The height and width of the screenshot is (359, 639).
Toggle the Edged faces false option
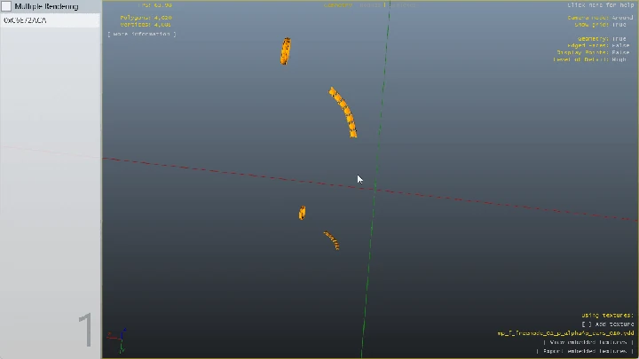pos(598,45)
